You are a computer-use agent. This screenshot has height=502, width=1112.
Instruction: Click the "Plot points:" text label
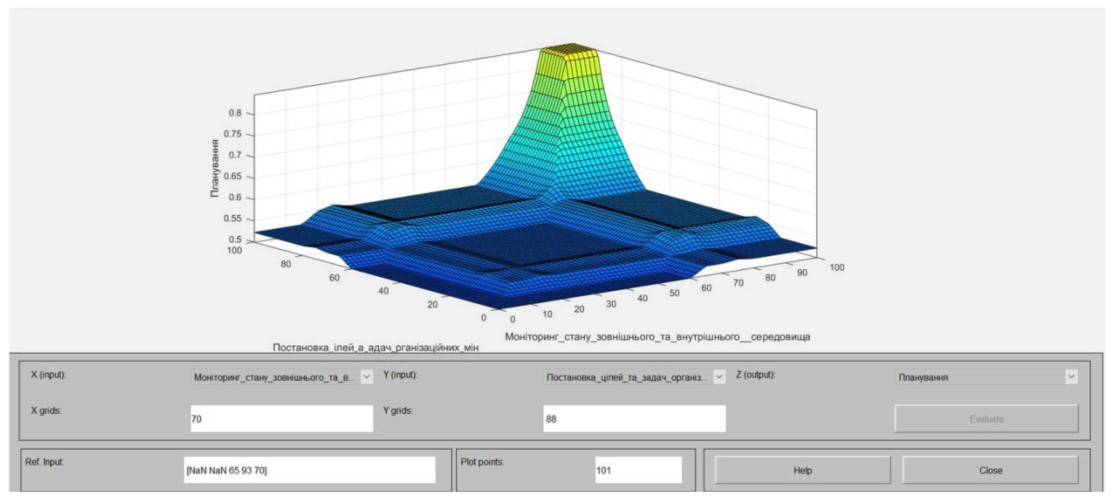[x=482, y=462]
